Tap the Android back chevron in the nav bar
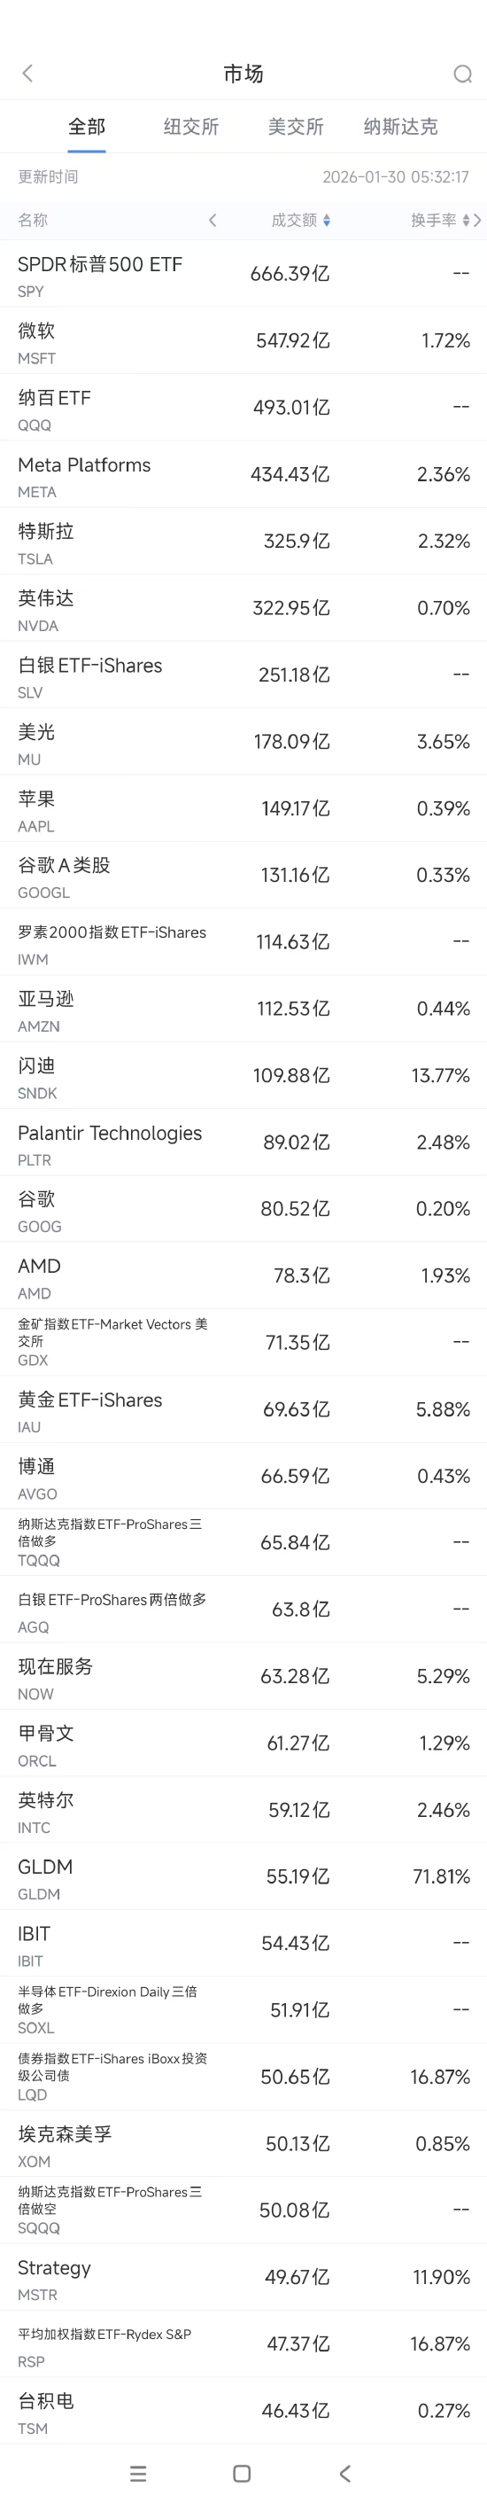Image resolution: width=487 pixels, height=2503 pixels. (345, 2473)
